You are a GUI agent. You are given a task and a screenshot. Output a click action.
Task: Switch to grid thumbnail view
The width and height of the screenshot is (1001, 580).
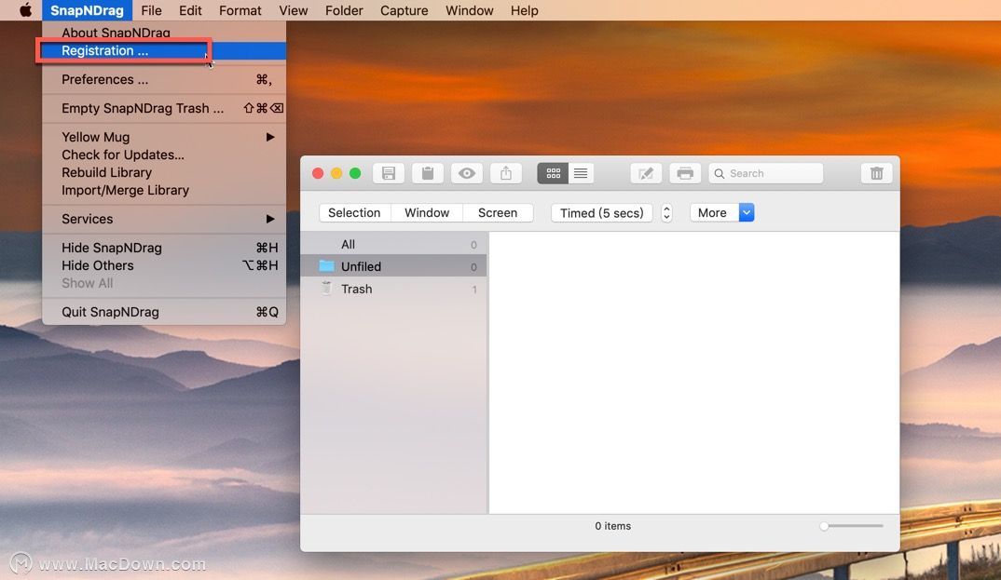point(553,173)
